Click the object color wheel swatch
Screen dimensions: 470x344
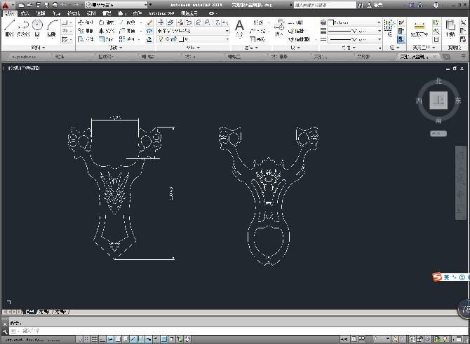tap(323, 22)
